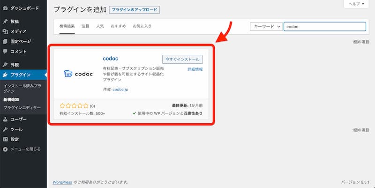Image resolution: width=375 pixels, height=188 pixels.
Task: Open ユーザー in the sidebar
Action: (23, 119)
